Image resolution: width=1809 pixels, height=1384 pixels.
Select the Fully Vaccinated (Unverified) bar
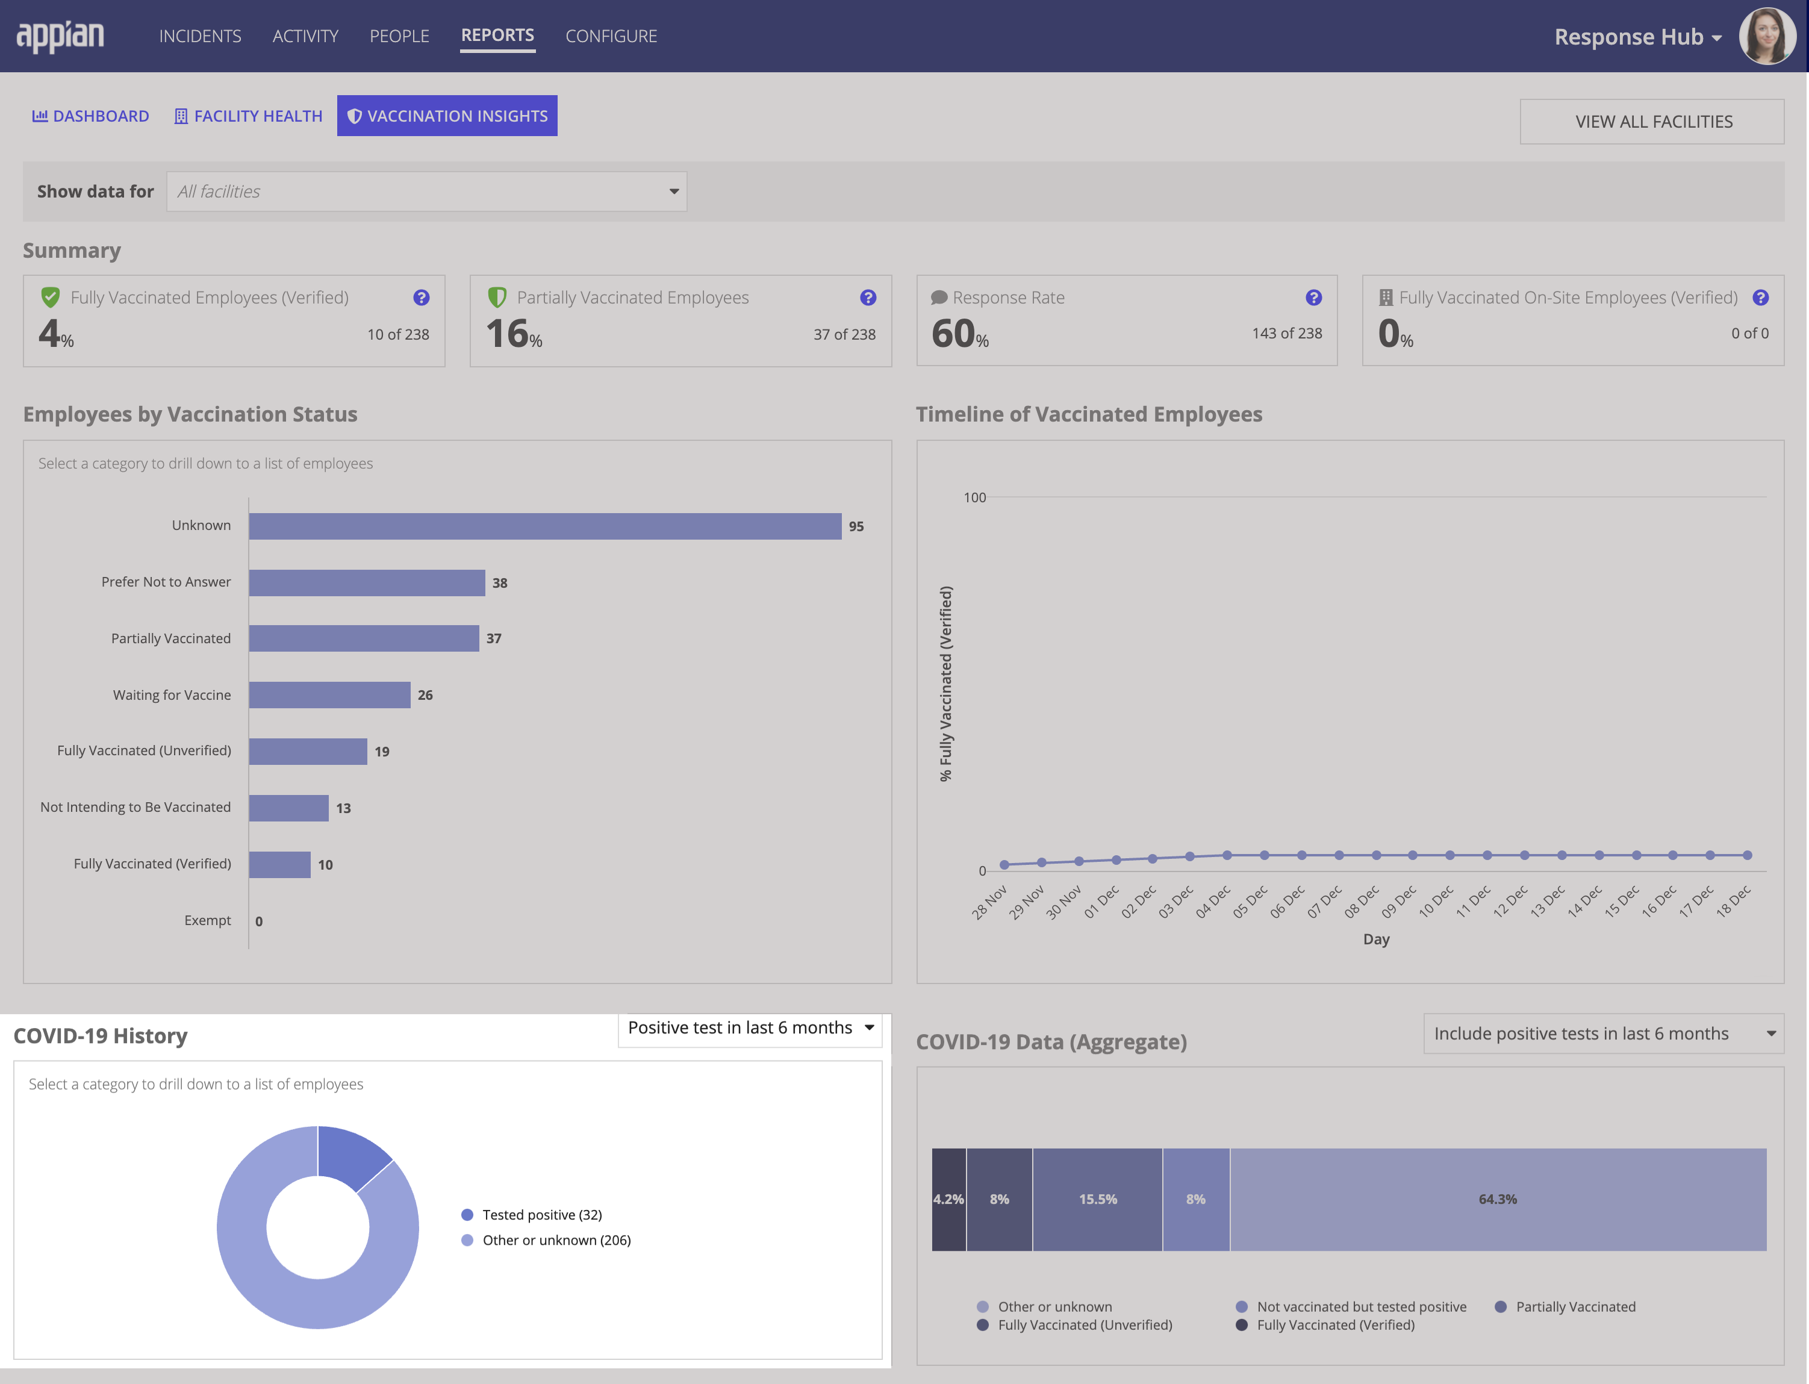point(308,751)
